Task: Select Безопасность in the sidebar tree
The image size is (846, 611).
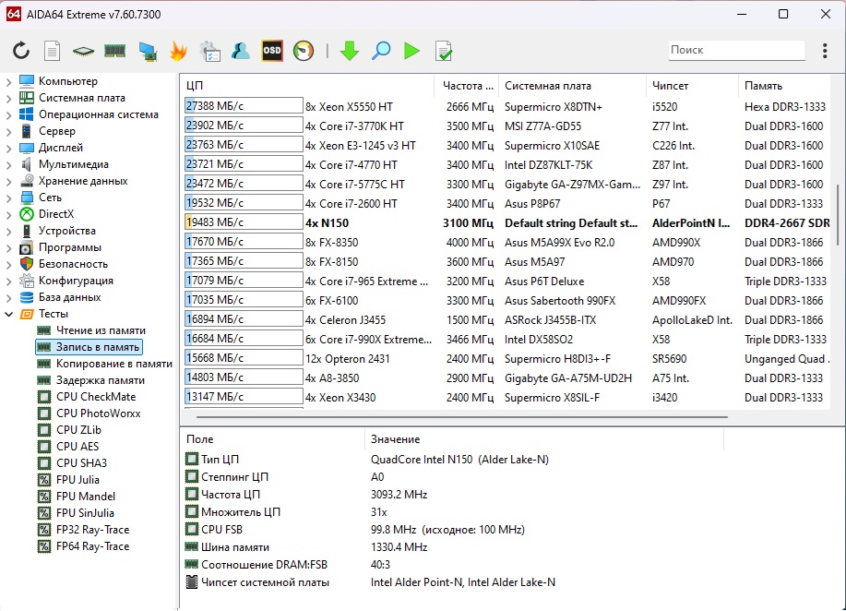Action: click(73, 265)
